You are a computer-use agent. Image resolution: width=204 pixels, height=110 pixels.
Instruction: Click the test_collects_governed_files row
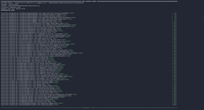pos(31,69)
